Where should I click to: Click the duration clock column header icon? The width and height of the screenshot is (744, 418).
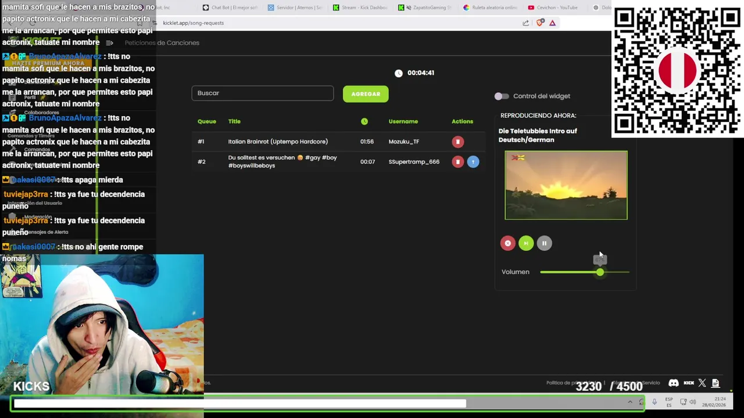point(364,121)
